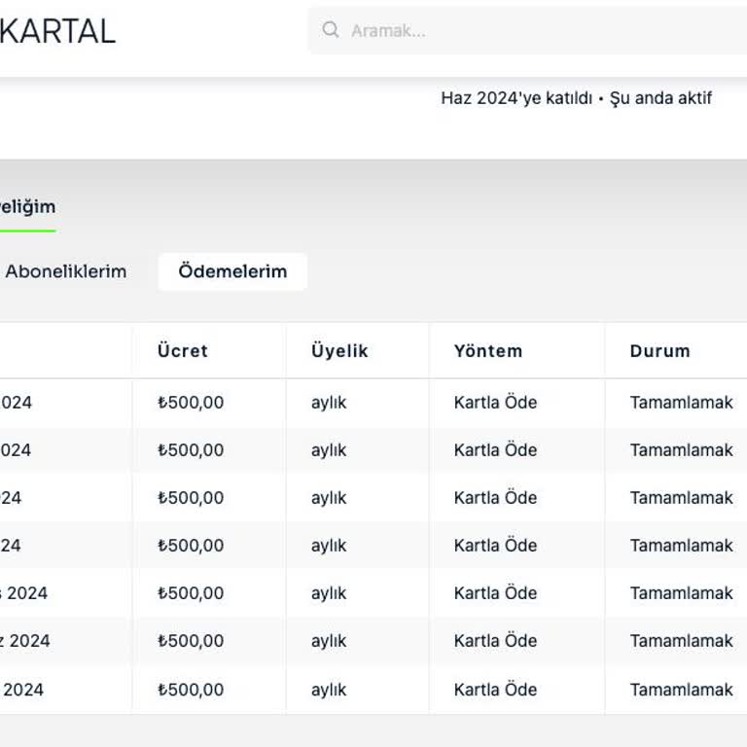The width and height of the screenshot is (747, 747).
Task: Click Tamamlamak in the last payment row
Action: [682, 690]
